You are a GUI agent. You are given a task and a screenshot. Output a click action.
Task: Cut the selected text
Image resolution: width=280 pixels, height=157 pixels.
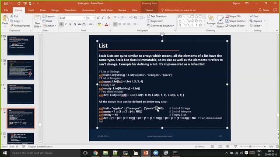[x=14, y=16]
